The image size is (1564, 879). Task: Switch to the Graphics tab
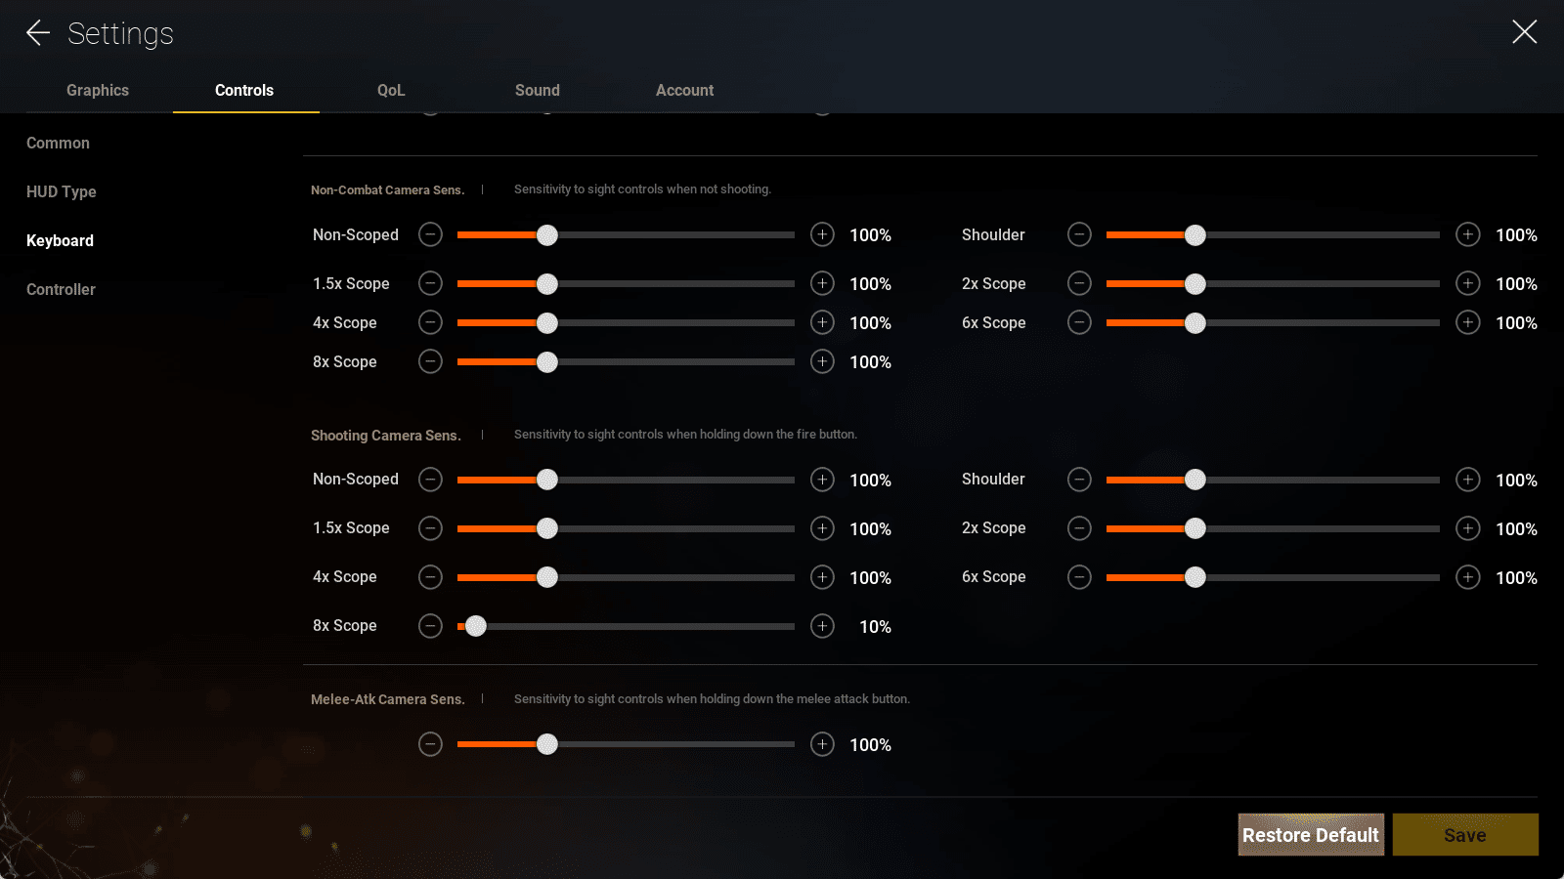[98, 90]
